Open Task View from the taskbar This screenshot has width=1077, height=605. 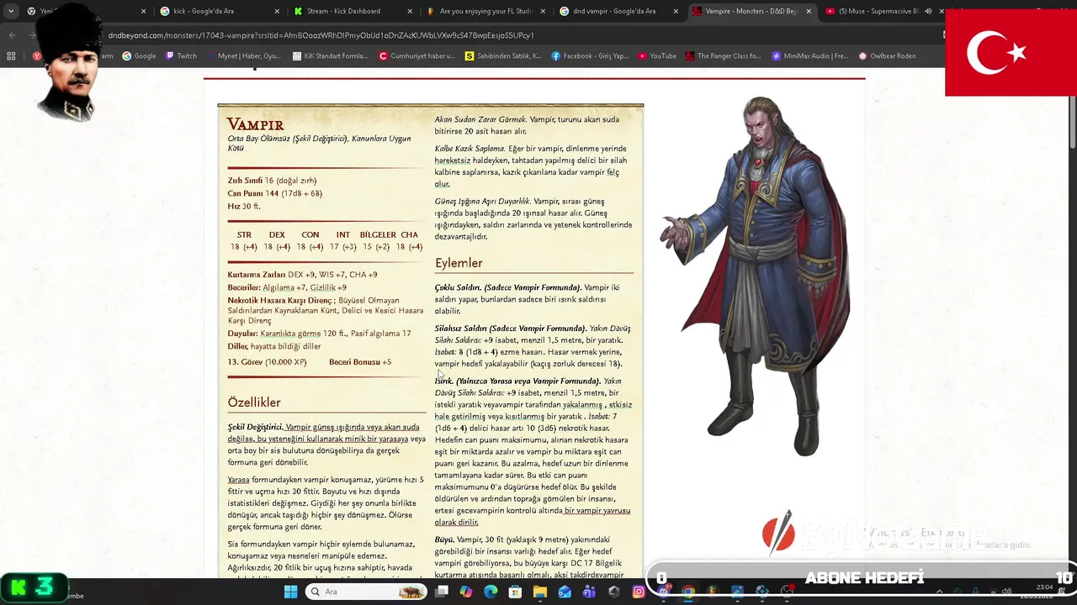click(442, 592)
